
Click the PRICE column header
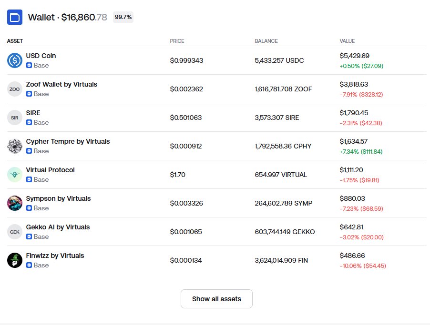coord(177,41)
